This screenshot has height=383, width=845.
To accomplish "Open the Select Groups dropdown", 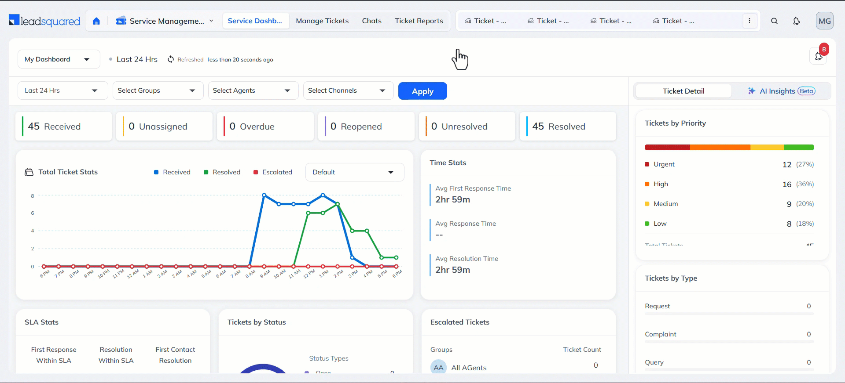I will [x=158, y=90].
